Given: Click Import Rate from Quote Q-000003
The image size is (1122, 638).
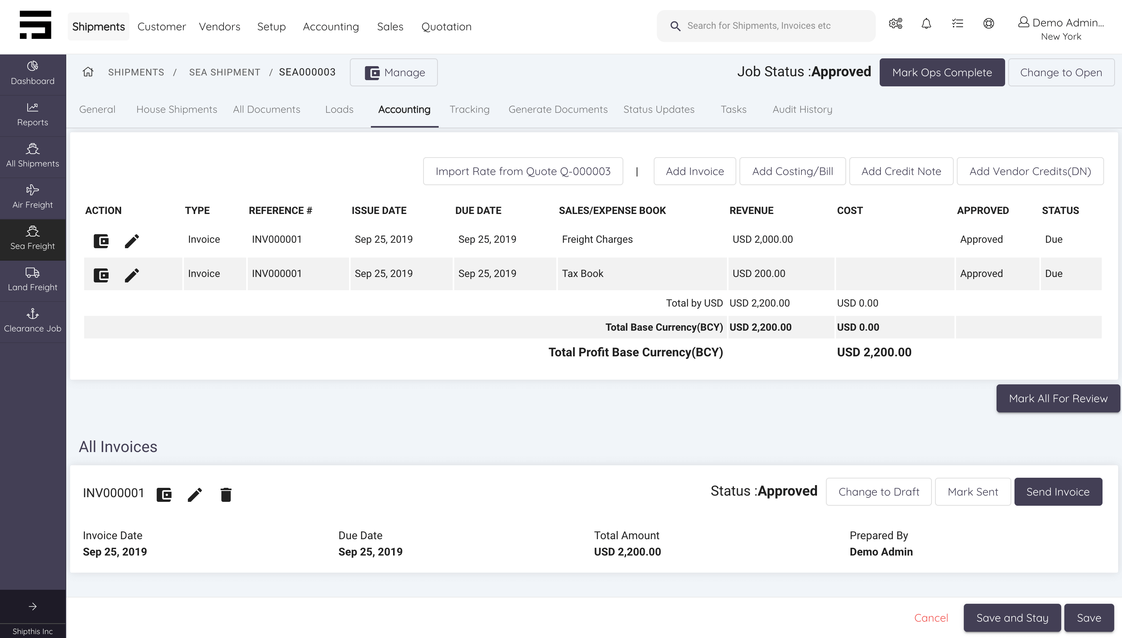Looking at the screenshot, I should (522, 171).
